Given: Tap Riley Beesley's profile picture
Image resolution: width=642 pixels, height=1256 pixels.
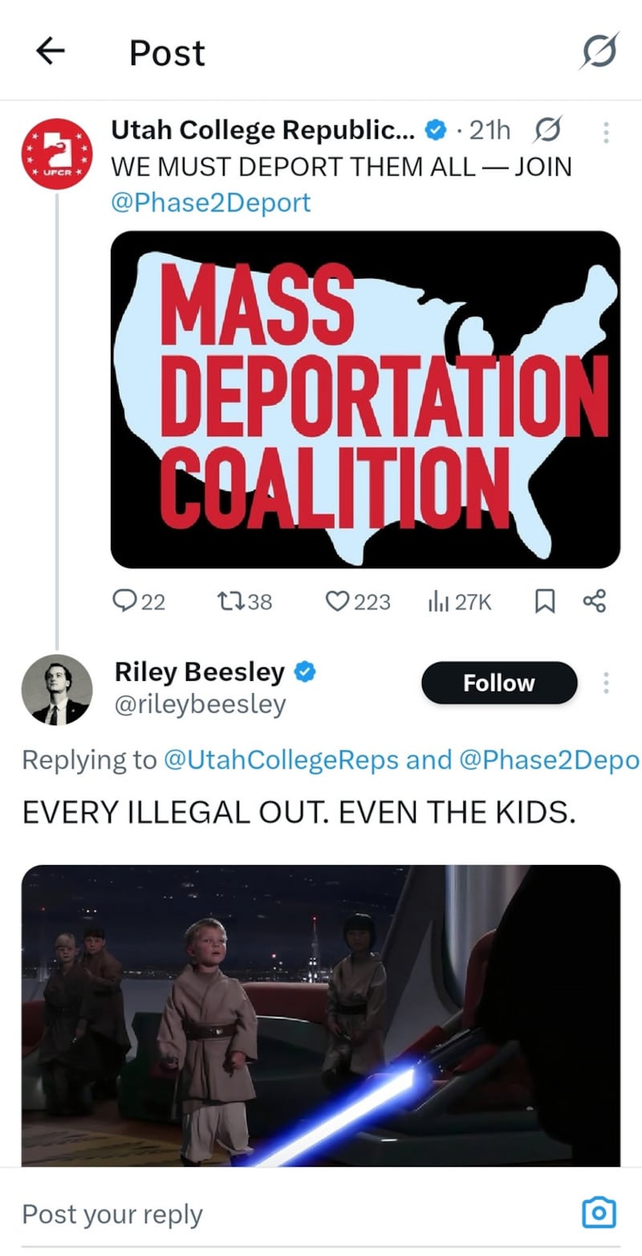Looking at the screenshot, I should pyautogui.click(x=56, y=690).
